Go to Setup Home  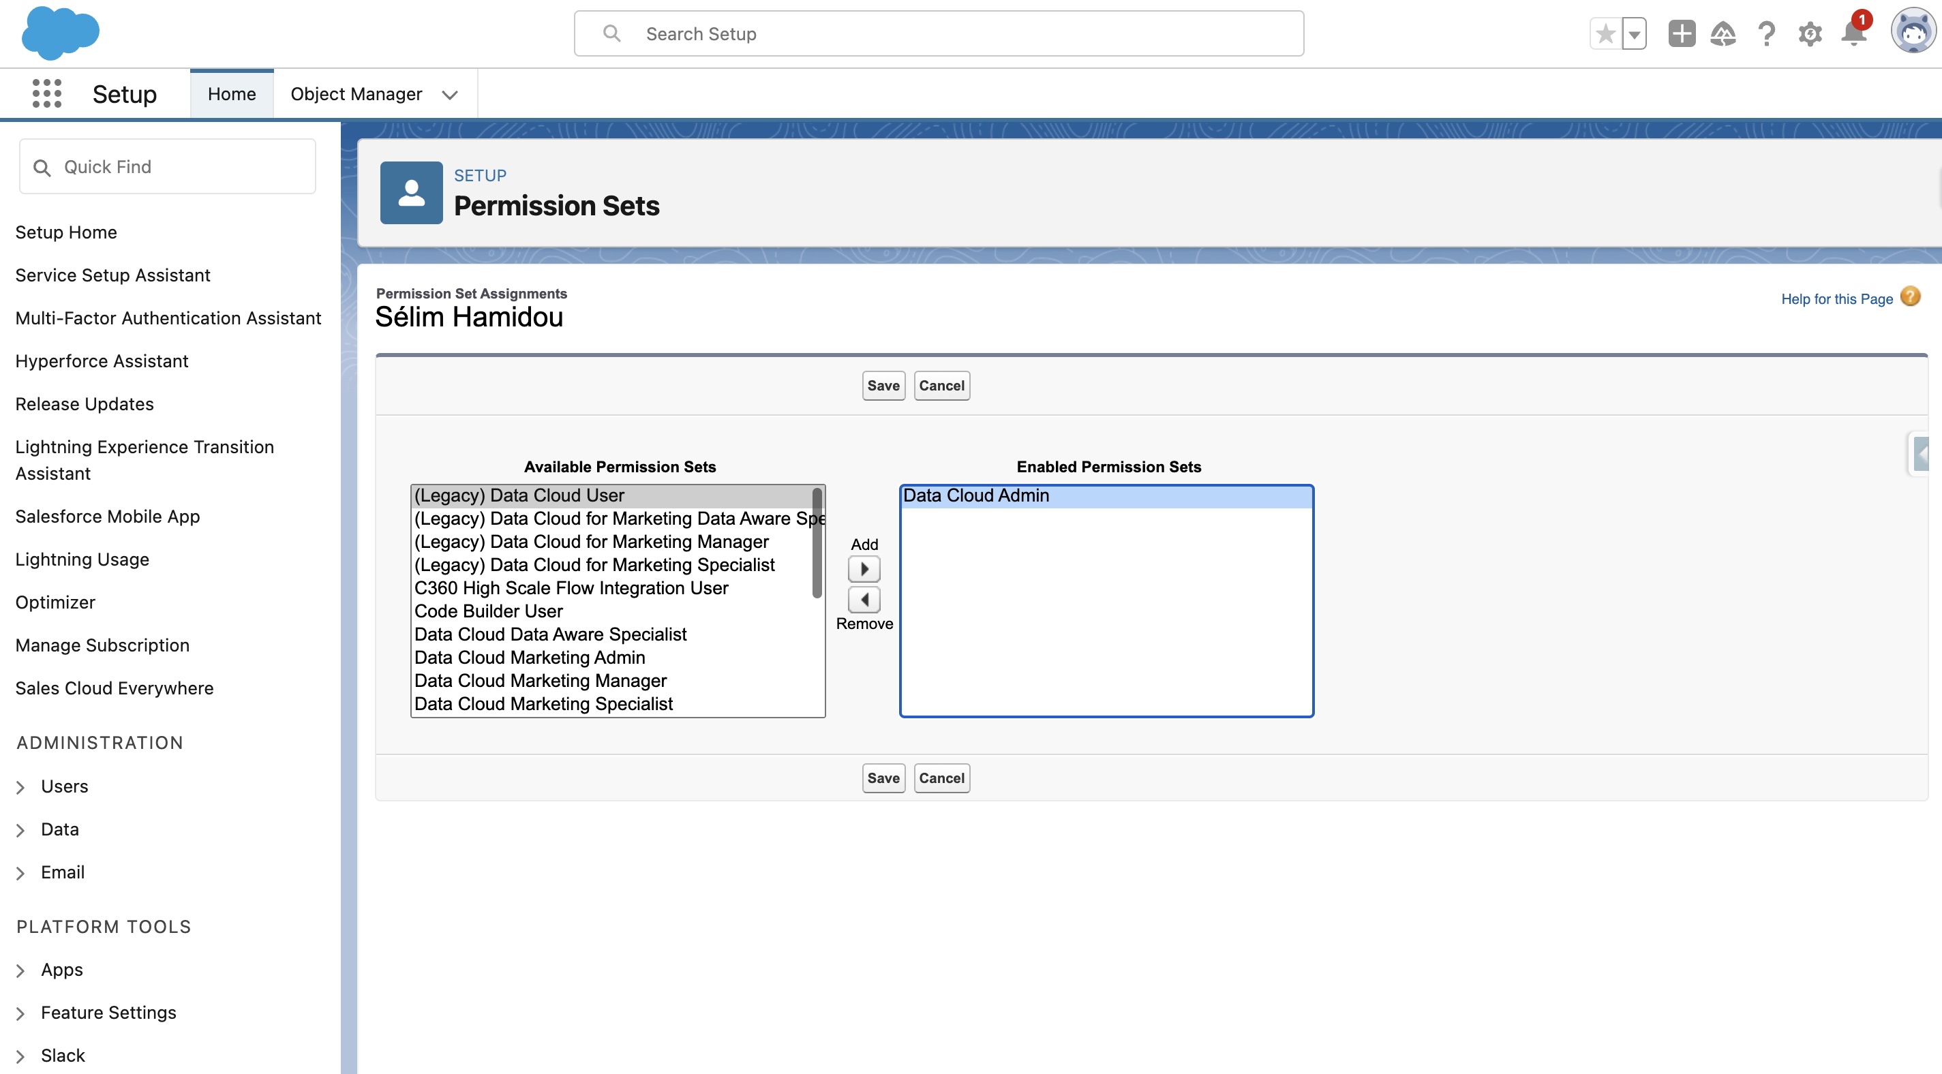tap(66, 232)
